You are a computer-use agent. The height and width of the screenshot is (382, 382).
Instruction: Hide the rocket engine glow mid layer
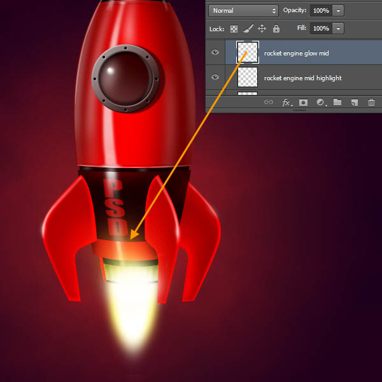[x=215, y=53]
